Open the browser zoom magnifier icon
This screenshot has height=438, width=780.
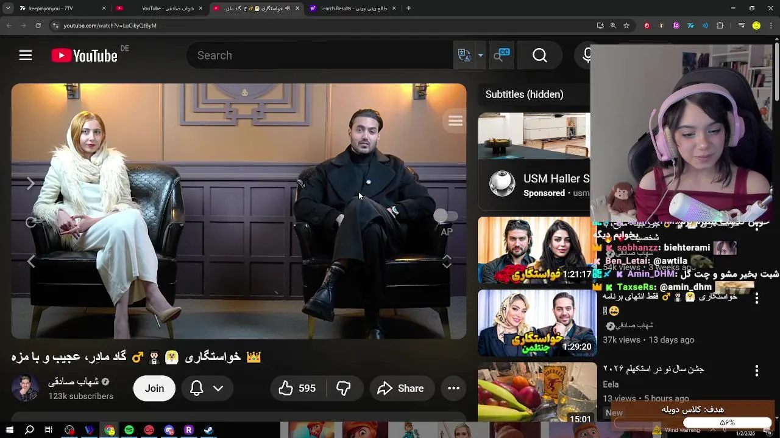tap(613, 26)
